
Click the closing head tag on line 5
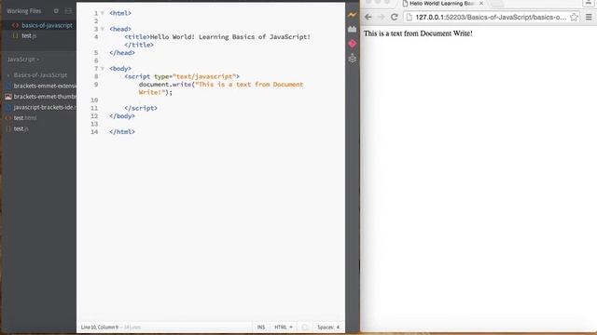click(x=122, y=53)
